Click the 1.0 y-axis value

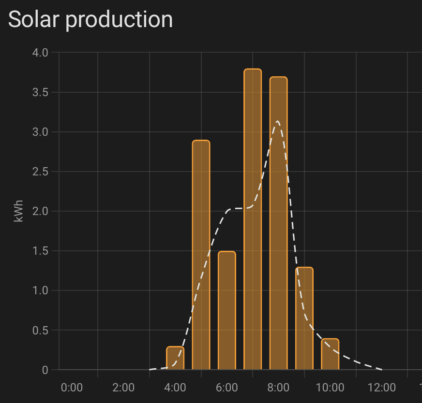pyautogui.click(x=40, y=291)
